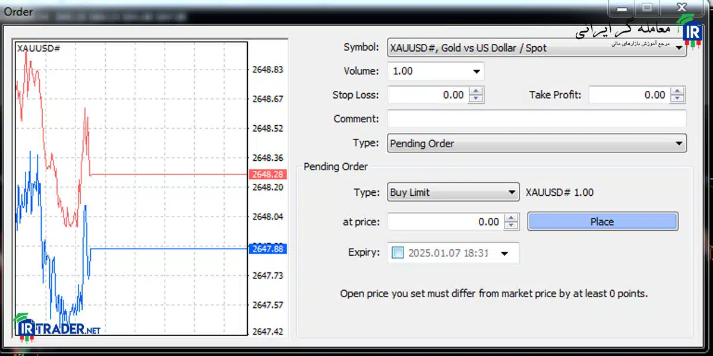The image size is (713, 356).
Task: Click the Place button
Action: (602, 222)
